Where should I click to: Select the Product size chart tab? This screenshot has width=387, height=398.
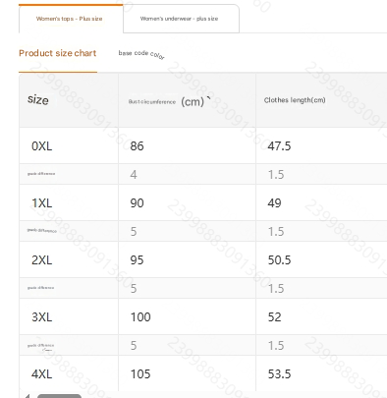(58, 53)
